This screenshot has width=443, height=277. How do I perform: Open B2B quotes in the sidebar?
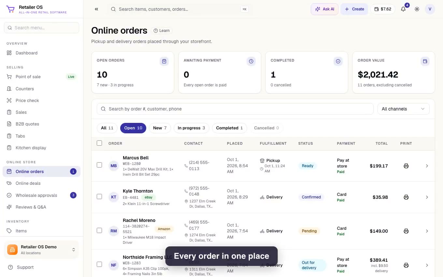[41, 124]
